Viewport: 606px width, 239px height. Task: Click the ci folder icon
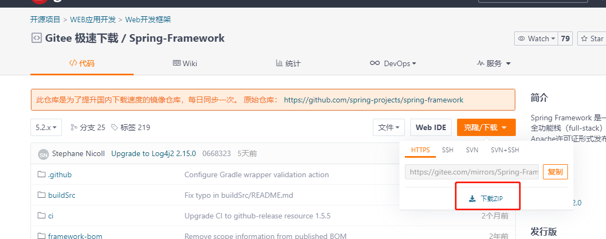pyautogui.click(x=41, y=216)
